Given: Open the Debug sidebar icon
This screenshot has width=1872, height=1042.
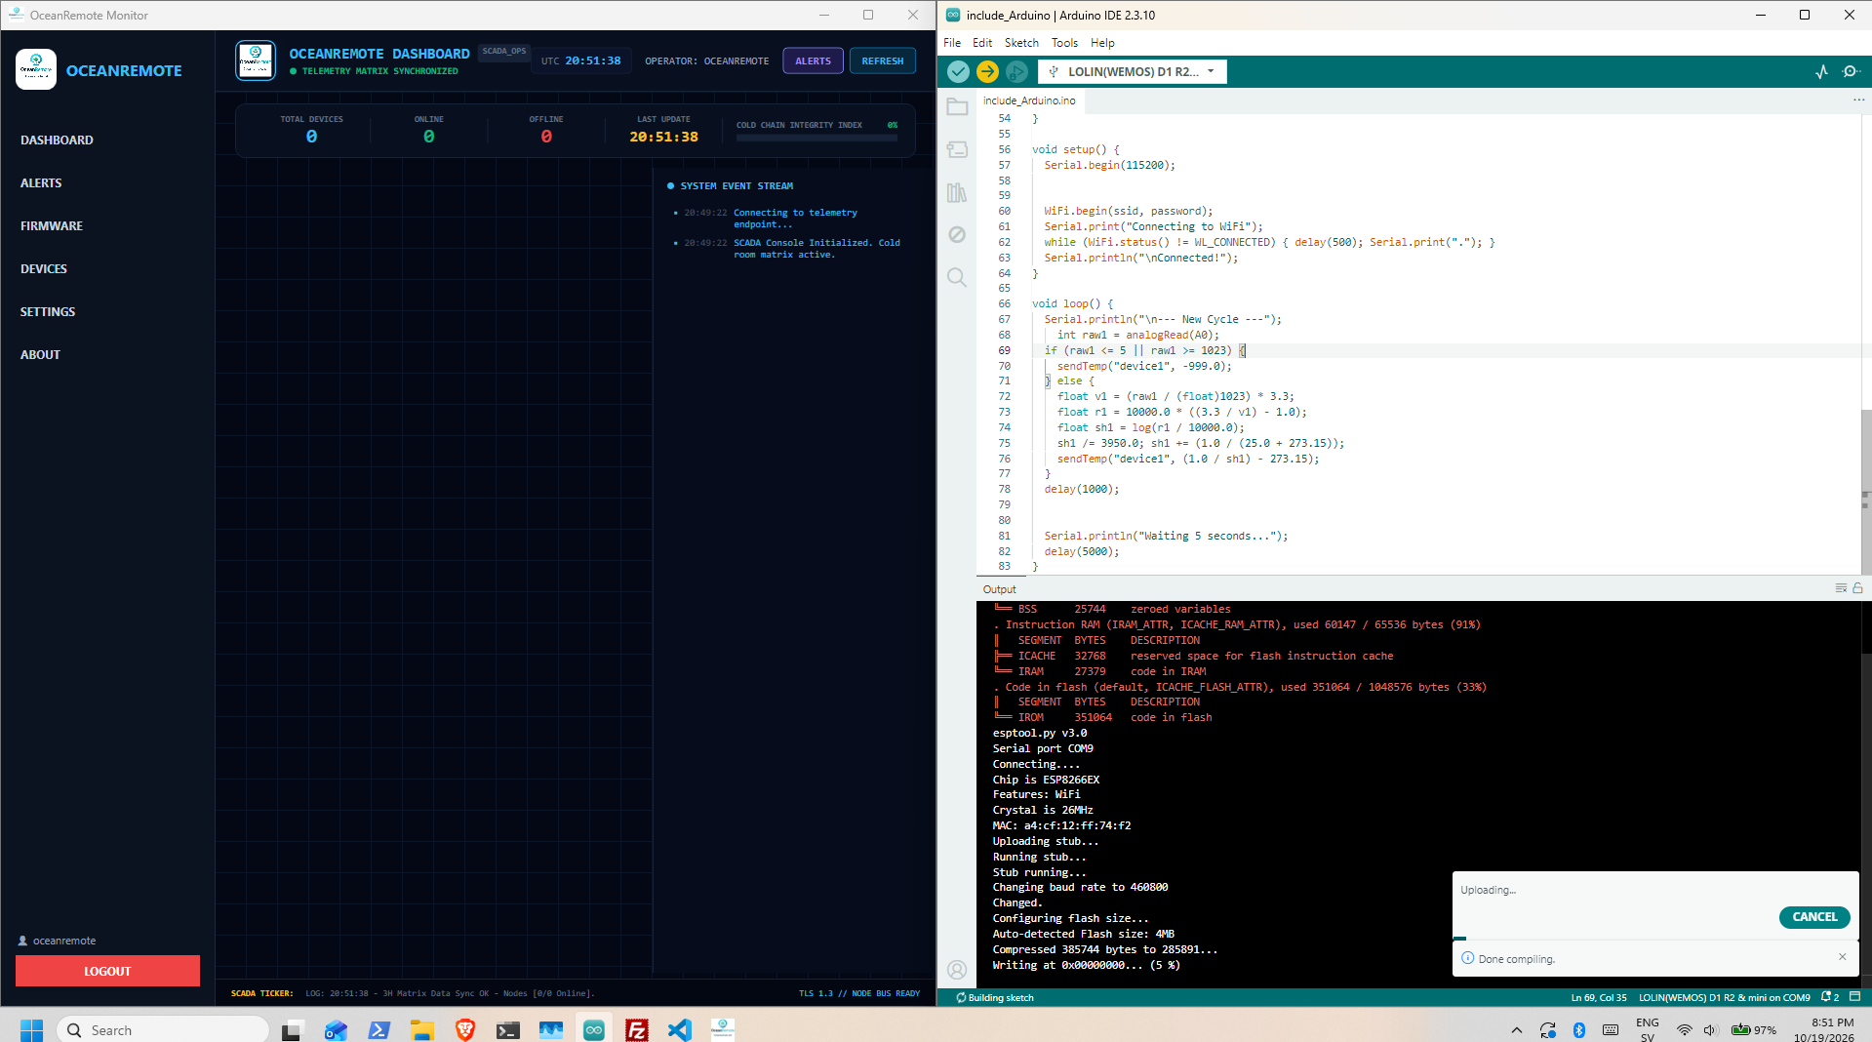Looking at the screenshot, I should (957, 234).
